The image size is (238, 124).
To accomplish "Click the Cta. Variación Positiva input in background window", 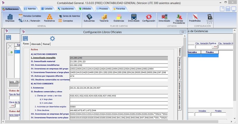I will pyautogui.click(x=203, y=47).
